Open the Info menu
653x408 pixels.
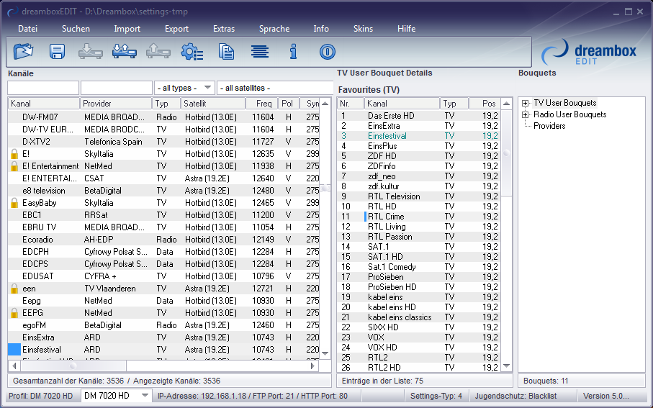[321, 29]
